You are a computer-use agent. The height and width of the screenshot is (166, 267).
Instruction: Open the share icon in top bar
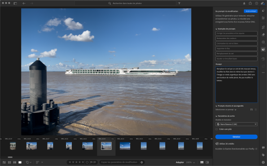pos(250,3)
